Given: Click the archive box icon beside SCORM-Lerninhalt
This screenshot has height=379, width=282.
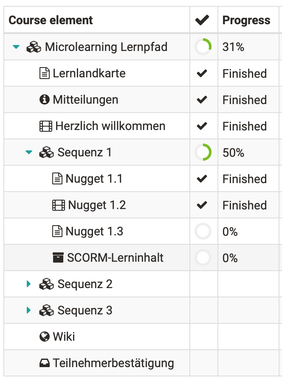Looking at the screenshot, I should tap(58, 257).
